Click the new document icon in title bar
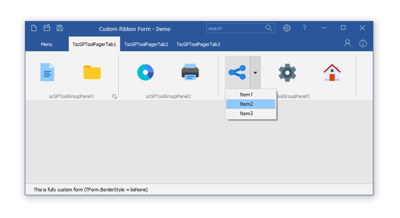This screenshot has height=218, width=400. 34,28
